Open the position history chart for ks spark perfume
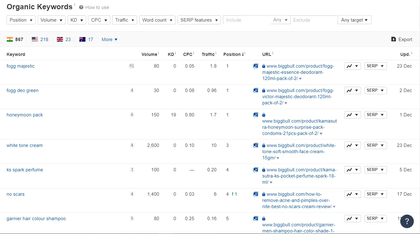Image resolution: width=420 pixels, height=234 pixels. tap(352, 170)
